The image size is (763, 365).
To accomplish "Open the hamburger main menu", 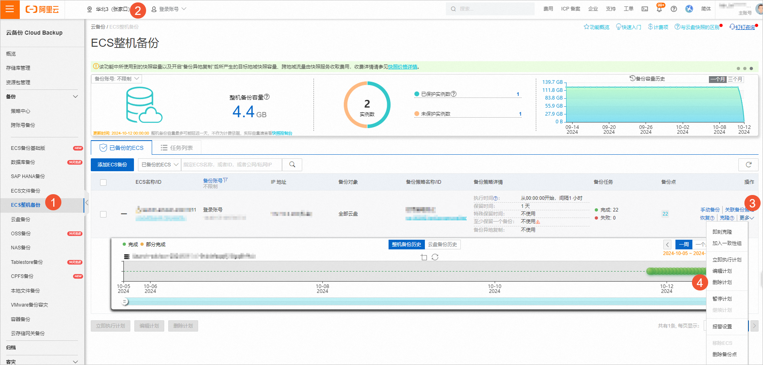I will 10,9.
